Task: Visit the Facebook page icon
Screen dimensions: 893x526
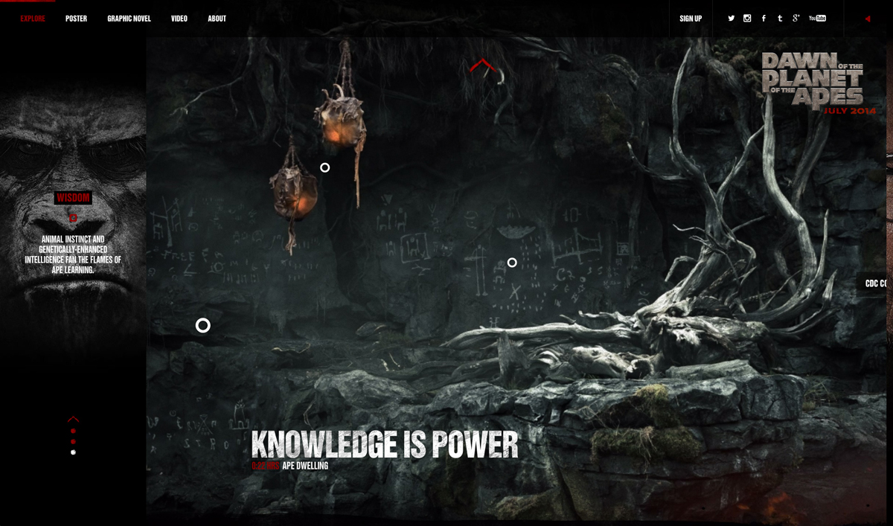Action: tap(764, 19)
